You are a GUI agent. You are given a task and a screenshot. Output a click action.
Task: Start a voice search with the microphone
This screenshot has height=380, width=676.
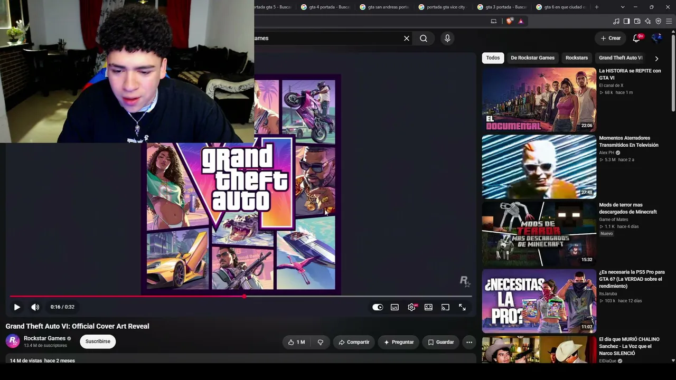tap(447, 38)
